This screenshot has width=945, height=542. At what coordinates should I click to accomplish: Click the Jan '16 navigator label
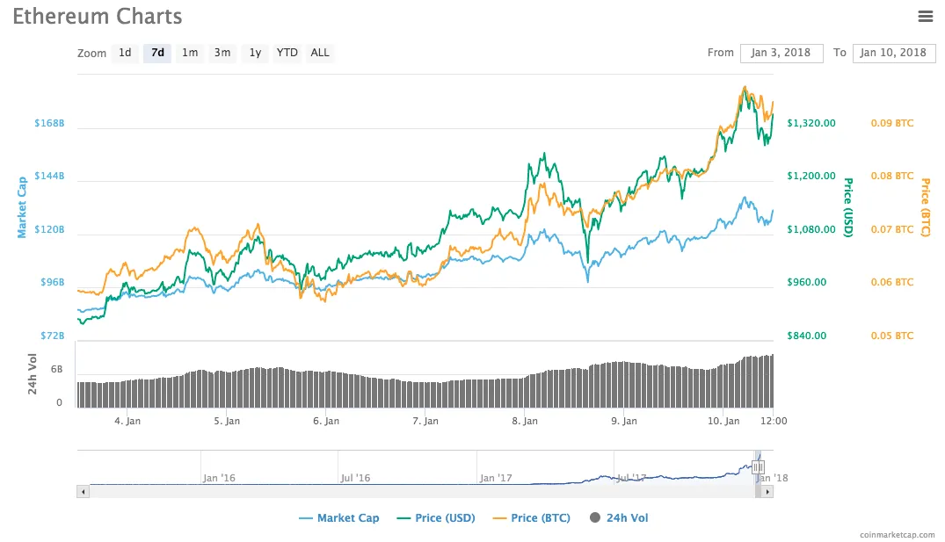point(219,478)
